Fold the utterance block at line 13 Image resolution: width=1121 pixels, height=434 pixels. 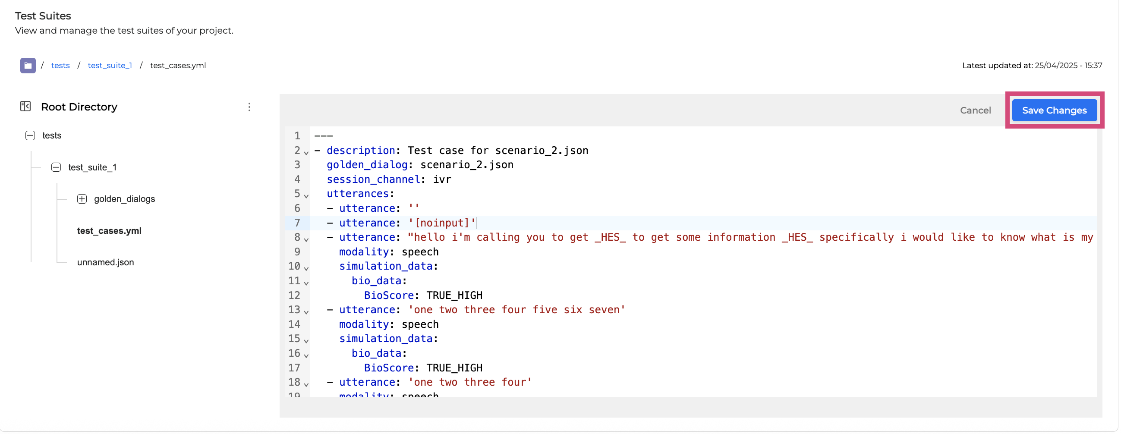click(x=306, y=311)
